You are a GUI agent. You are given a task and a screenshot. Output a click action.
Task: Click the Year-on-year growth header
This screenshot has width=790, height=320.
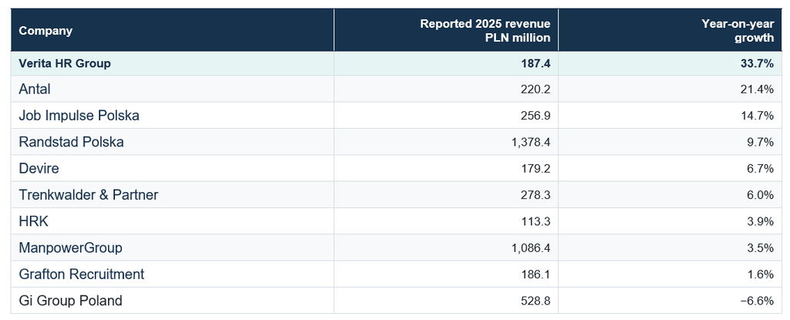pyautogui.click(x=672, y=30)
